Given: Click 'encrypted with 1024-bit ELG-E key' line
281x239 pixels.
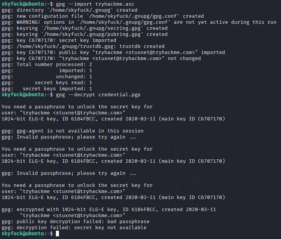Looking at the screenshot, I should 109,210.
